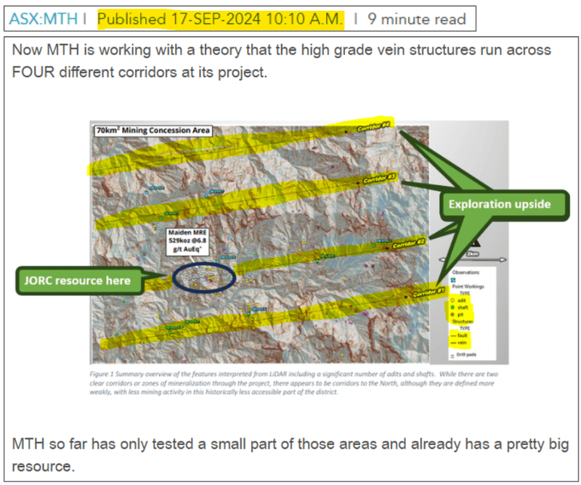Click the "JORC resource here" callout
581x485 pixels.
tap(78, 280)
